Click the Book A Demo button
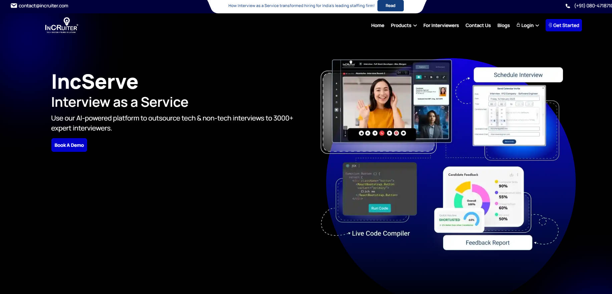612x294 pixels. point(69,145)
